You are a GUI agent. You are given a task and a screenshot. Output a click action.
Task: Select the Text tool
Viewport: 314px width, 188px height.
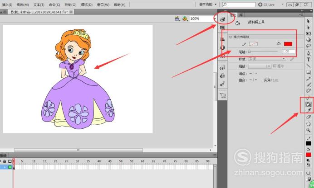click(309, 59)
